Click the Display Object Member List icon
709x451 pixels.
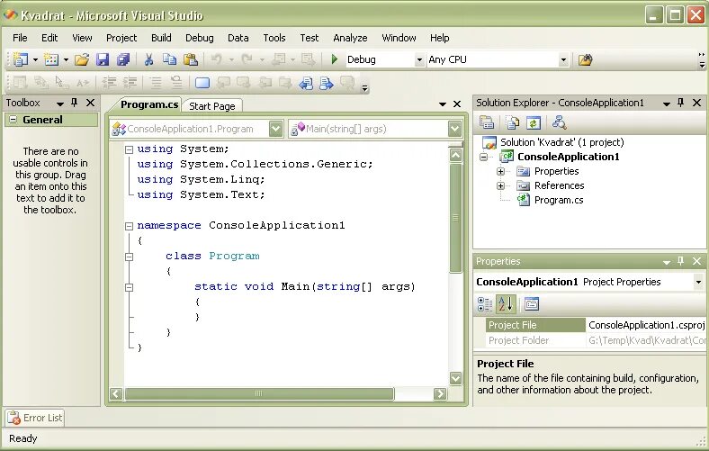coord(20,83)
